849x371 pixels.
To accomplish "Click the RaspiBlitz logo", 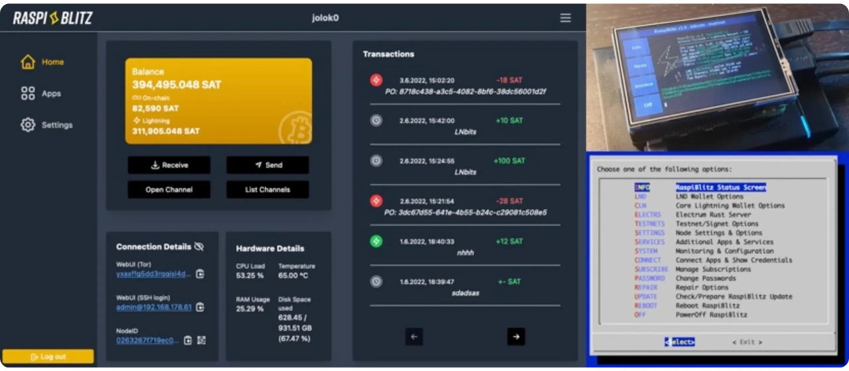I will coord(52,18).
